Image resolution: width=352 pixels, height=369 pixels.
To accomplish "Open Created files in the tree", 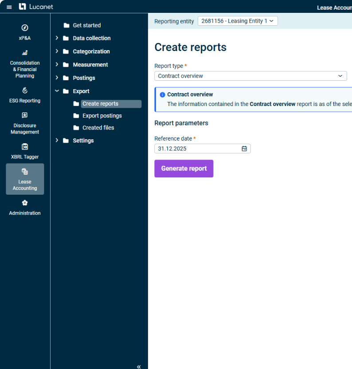I will click(98, 128).
